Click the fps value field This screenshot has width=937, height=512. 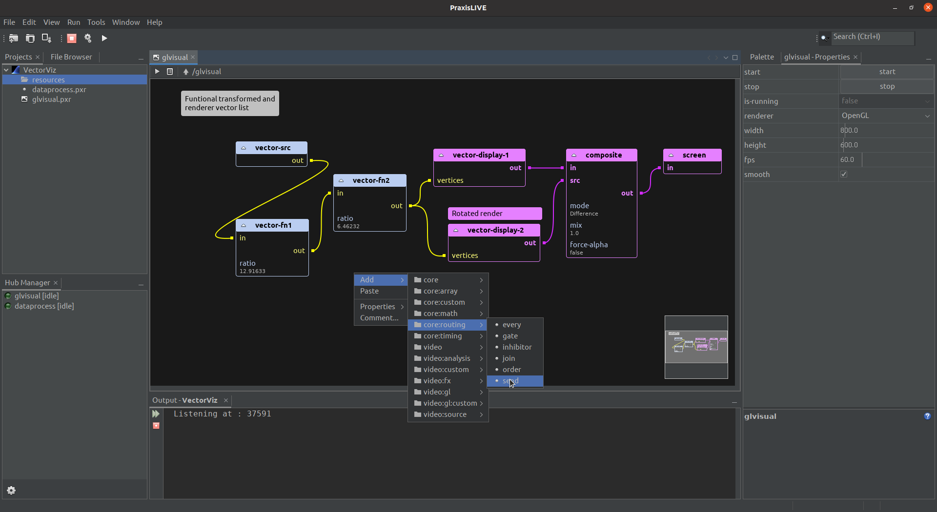coord(886,160)
